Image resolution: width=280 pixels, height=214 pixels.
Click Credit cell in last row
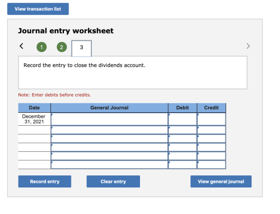click(x=211, y=164)
